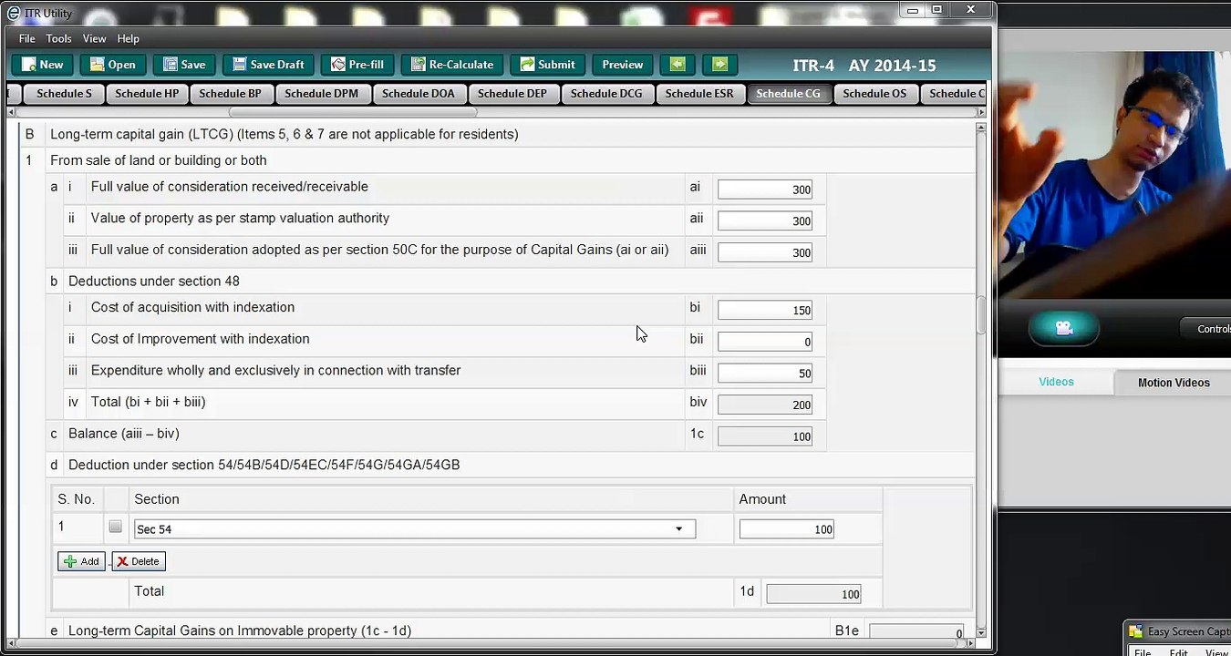Edit the Sec 54 deduction amount
Viewport: 1231px width, 656px height.
coord(787,529)
